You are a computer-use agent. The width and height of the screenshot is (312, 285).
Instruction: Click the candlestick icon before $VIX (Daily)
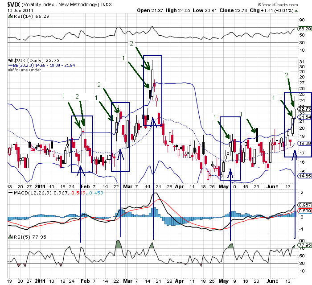tap(10, 60)
